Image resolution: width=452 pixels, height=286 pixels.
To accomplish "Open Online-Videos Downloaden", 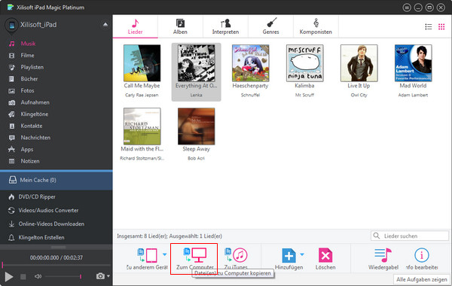I will 51,224.
